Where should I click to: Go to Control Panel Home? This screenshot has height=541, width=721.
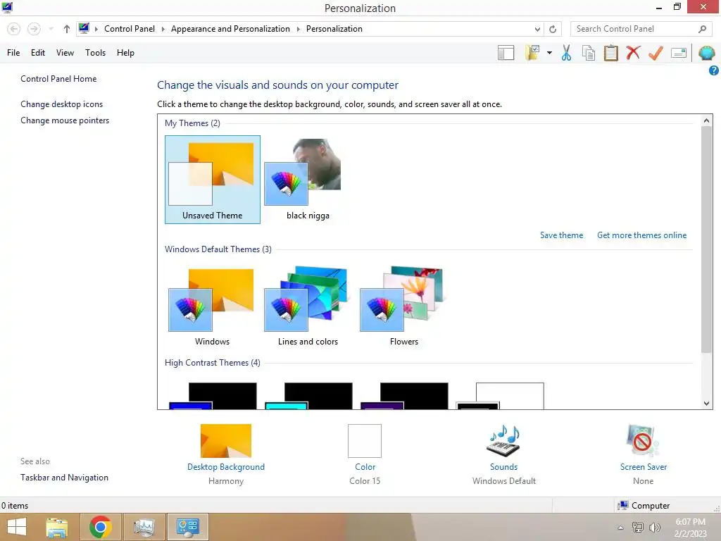pos(58,79)
